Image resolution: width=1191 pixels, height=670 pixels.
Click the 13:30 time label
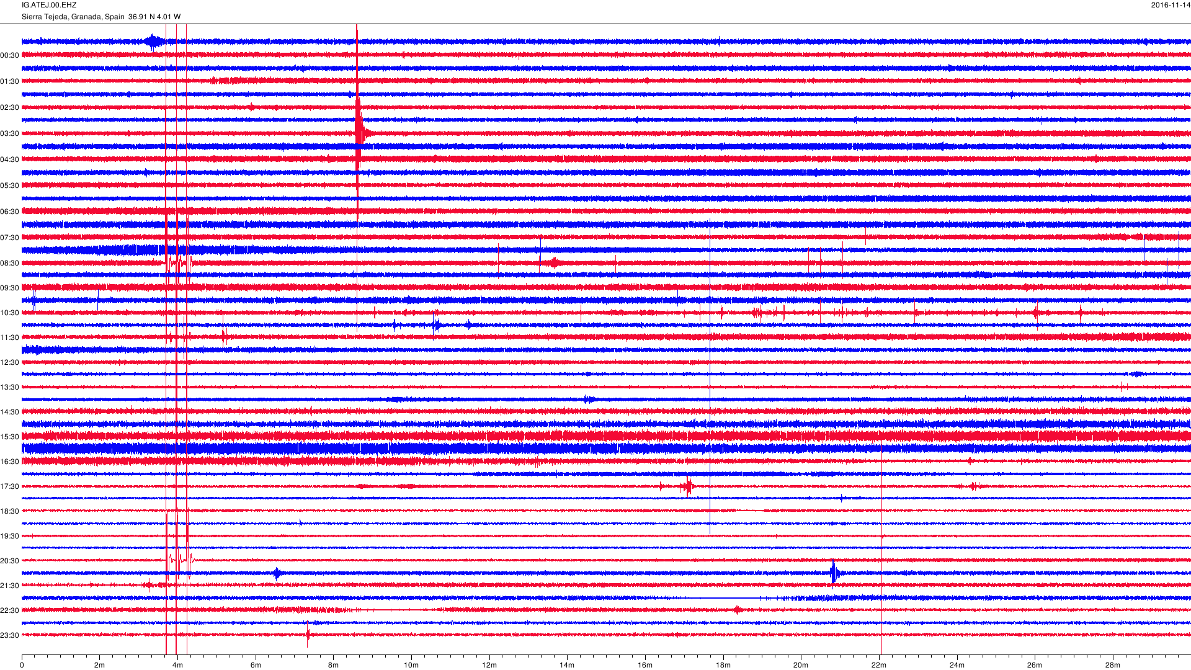coord(9,387)
